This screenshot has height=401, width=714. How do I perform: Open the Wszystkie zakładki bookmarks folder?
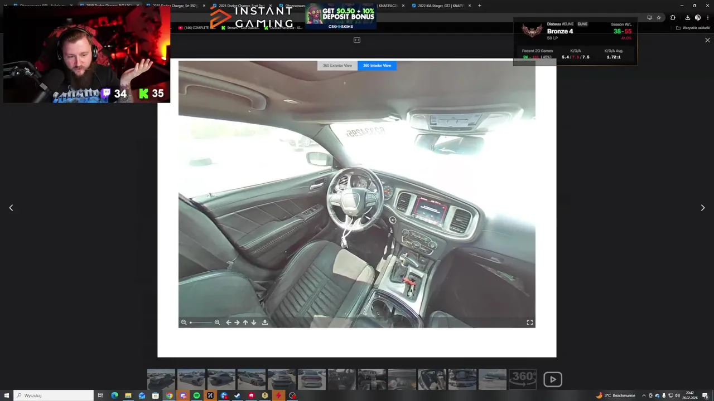[x=693, y=28]
